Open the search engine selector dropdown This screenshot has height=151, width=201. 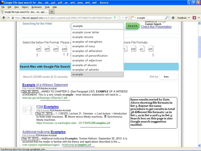pyautogui.click(x=133, y=18)
